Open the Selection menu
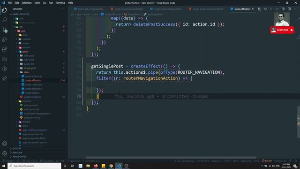Viewport: 300px width, 169px height. [x=27, y=3]
